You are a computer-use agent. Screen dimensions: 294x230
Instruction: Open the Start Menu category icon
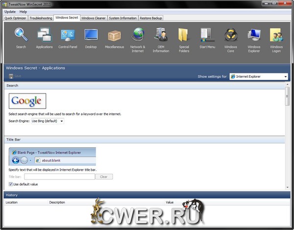(207, 35)
